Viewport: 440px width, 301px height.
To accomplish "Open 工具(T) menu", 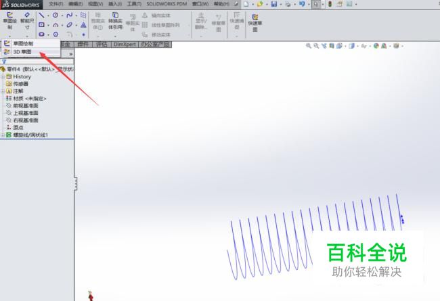I will coord(134,4).
